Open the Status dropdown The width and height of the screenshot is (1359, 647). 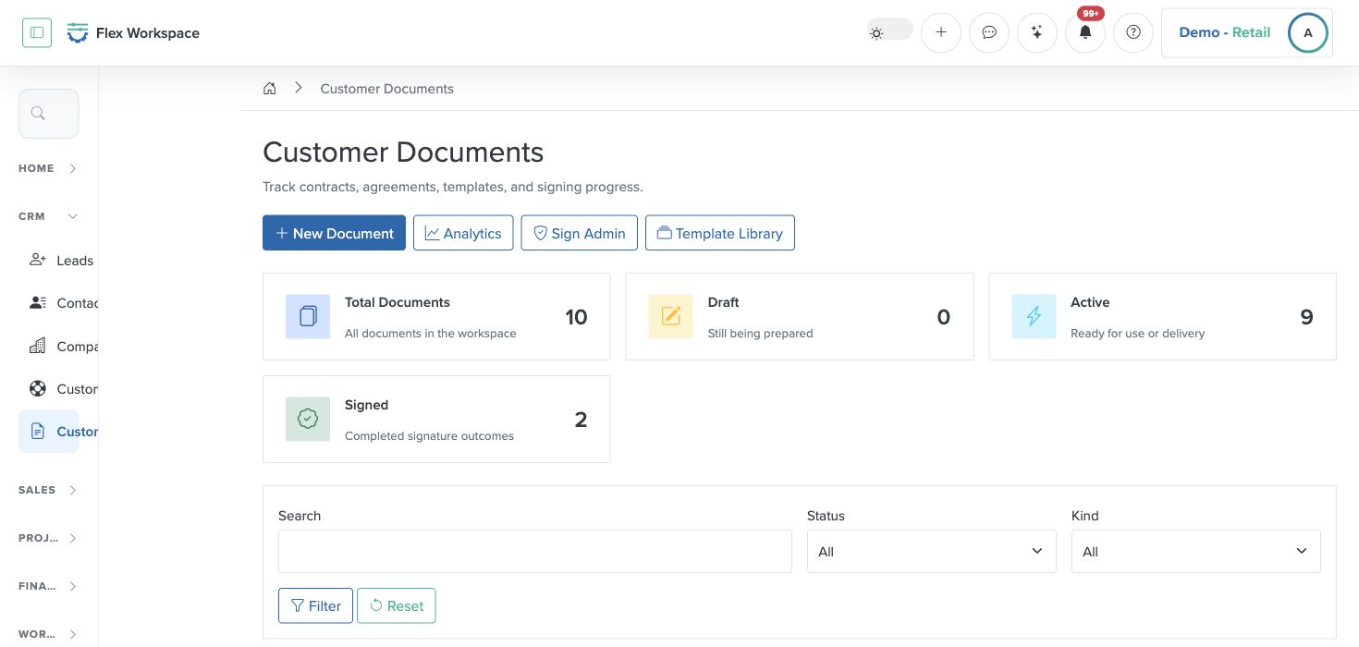pos(931,551)
